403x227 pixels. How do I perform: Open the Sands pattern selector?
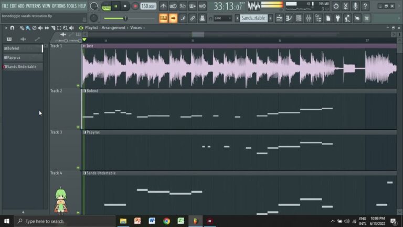point(253,18)
